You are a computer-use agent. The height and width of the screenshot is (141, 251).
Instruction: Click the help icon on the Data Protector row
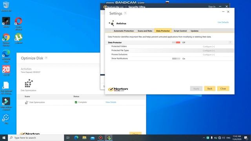[230, 42]
